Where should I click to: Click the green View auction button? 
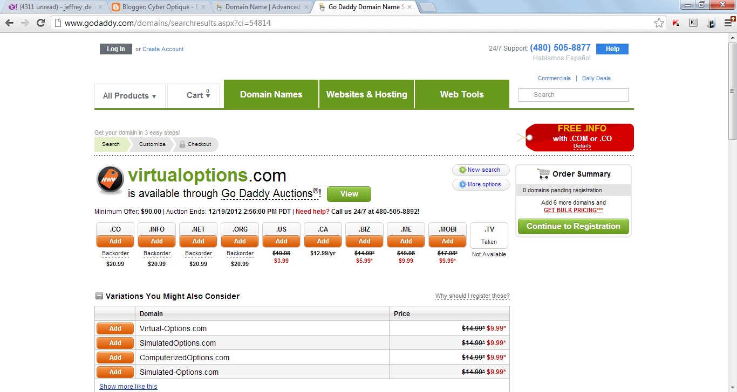click(x=349, y=194)
